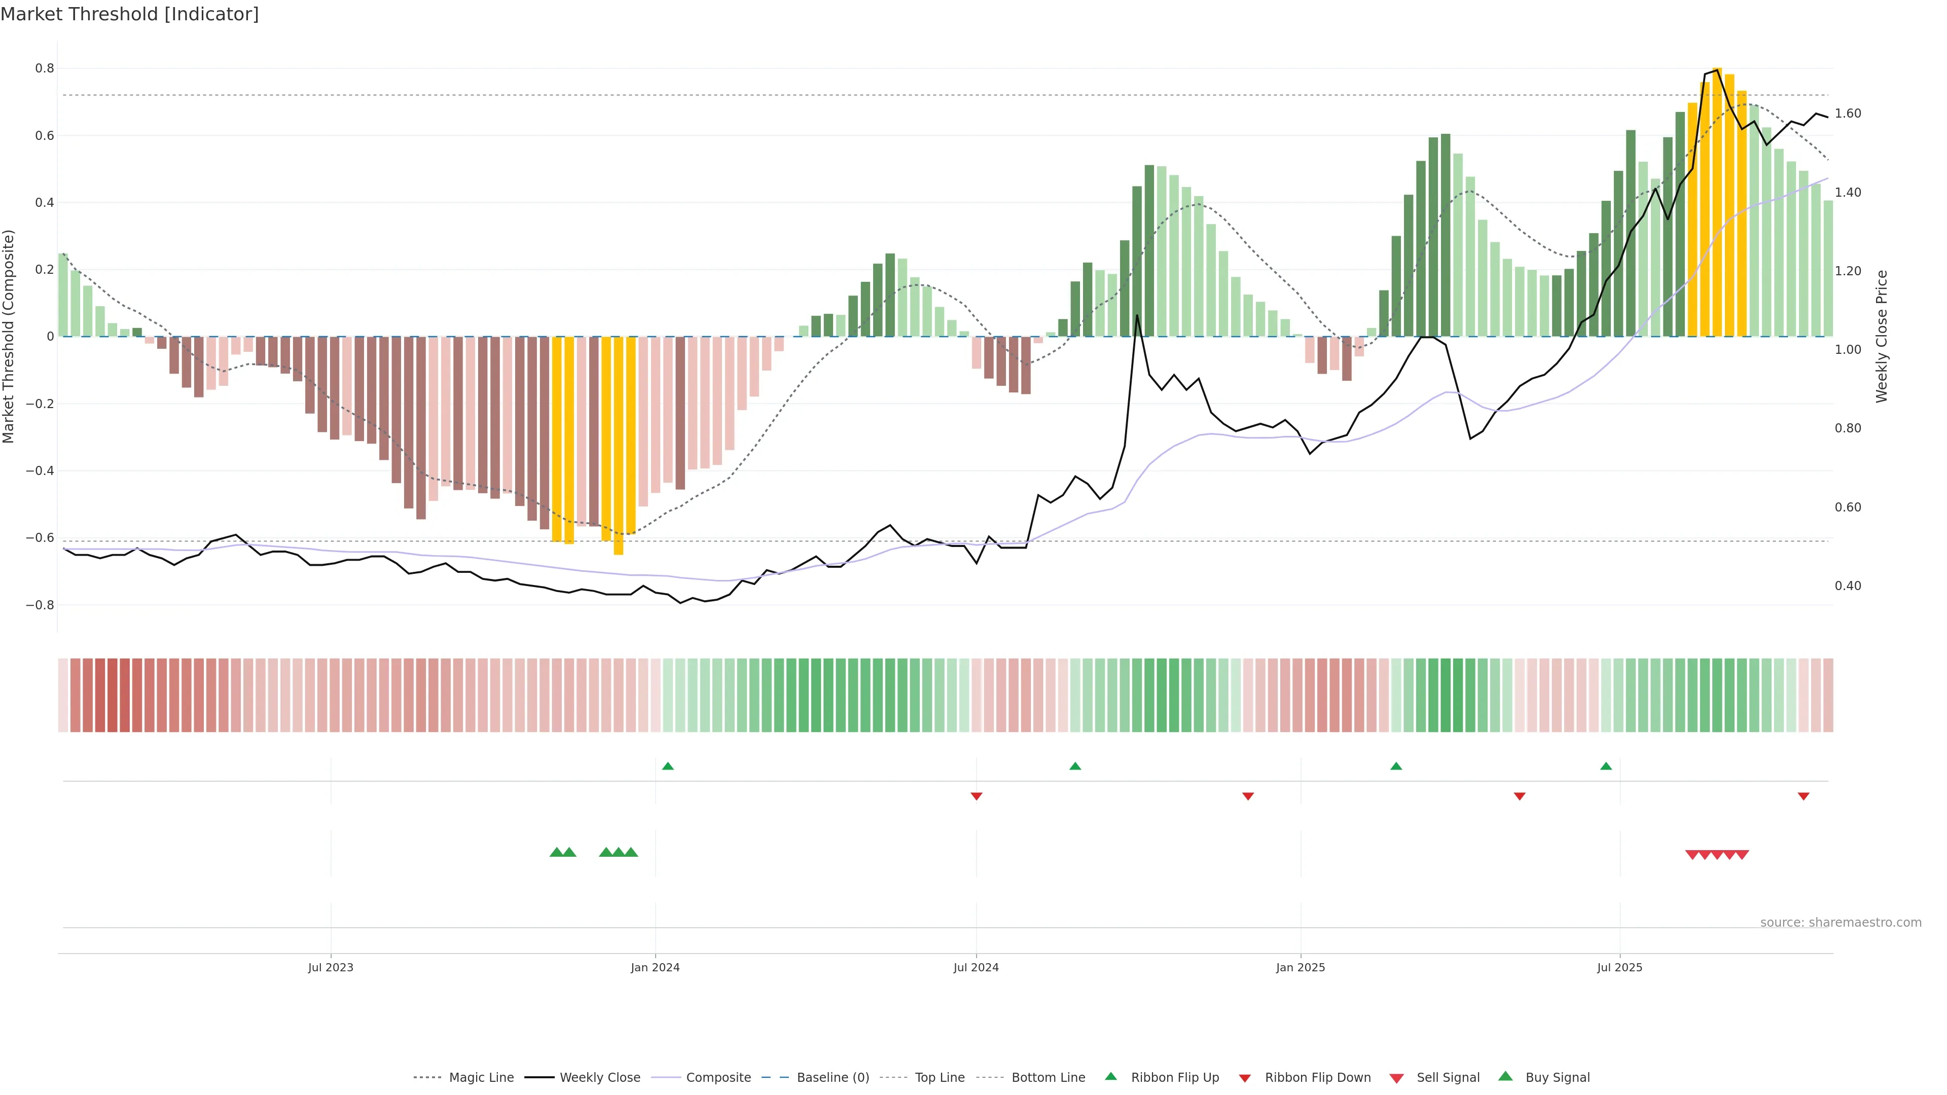Click the Ribbon Flip Up marker near Jan 2024
Image resolution: width=1947 pixels, height=1095 pixels.
pyautogui.click(x=667, y=766)
